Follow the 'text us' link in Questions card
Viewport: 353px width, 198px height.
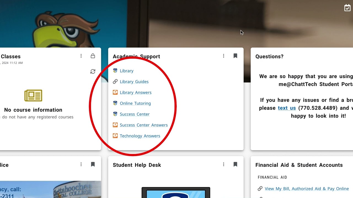pos(287,108)
